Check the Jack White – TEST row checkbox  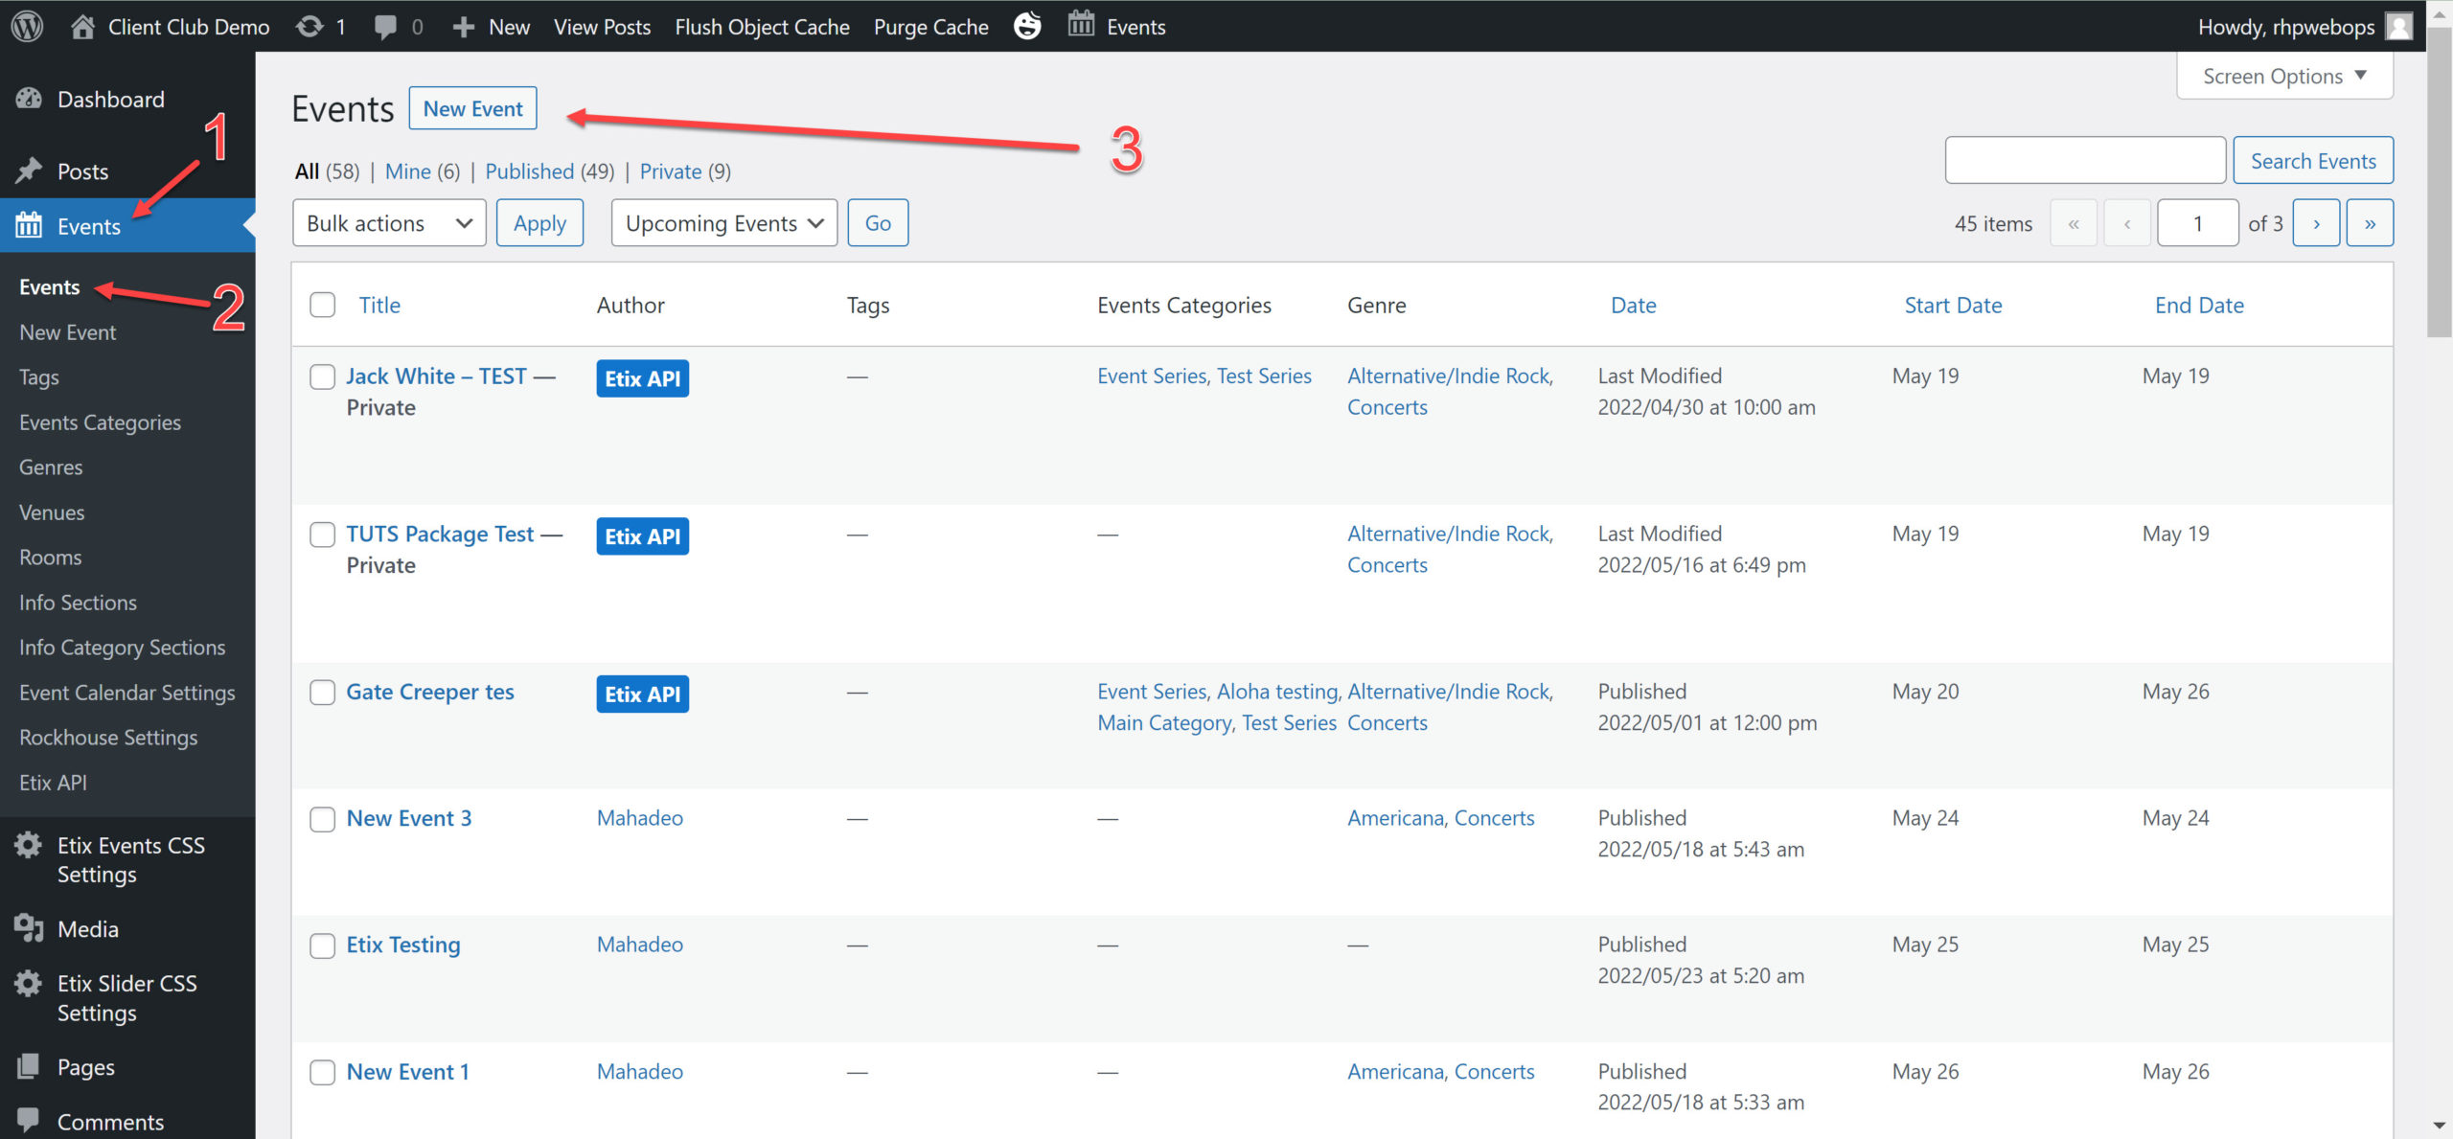[322, 376]
